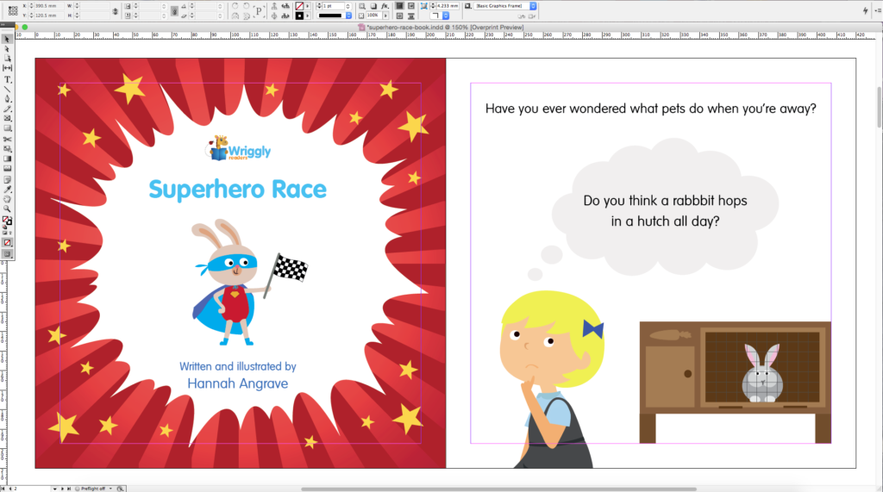
Task: Toggle Apply None in Tools panel
Action: pyautogui.click(x=7, y=243)
